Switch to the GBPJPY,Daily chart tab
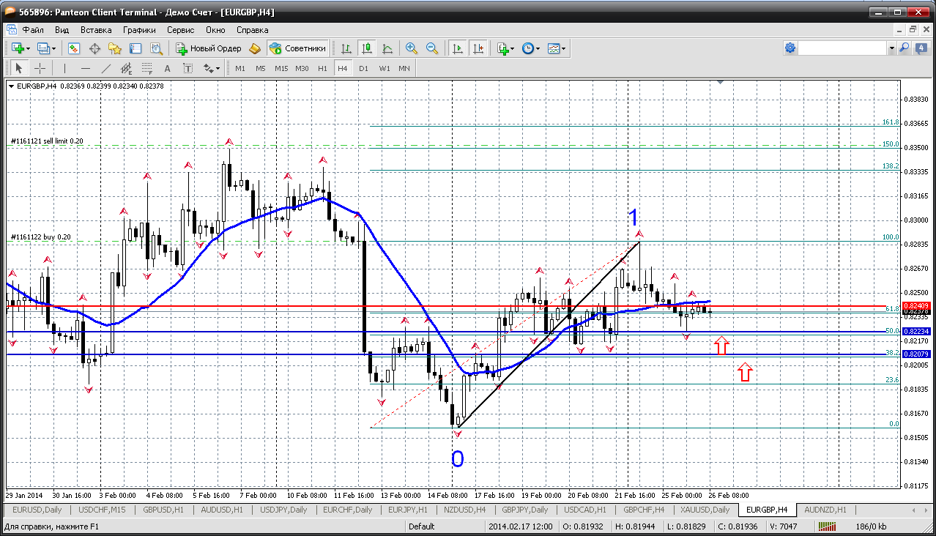Image resolution: width=936 pixels, height=536 pixels. [524, 510]
